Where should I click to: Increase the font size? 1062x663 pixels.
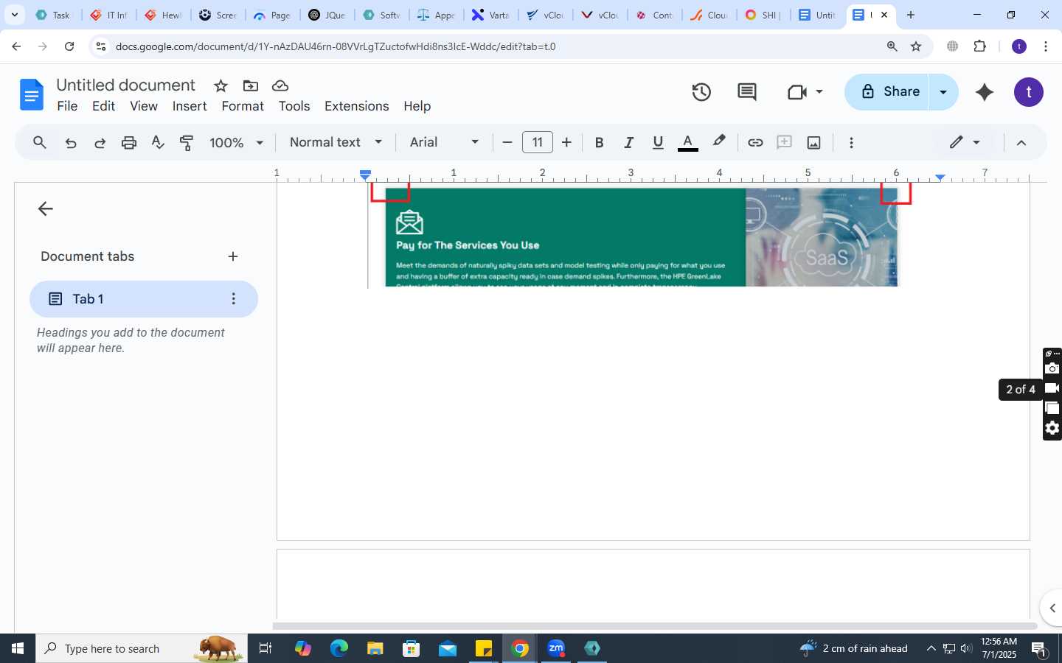pos(566,143)
